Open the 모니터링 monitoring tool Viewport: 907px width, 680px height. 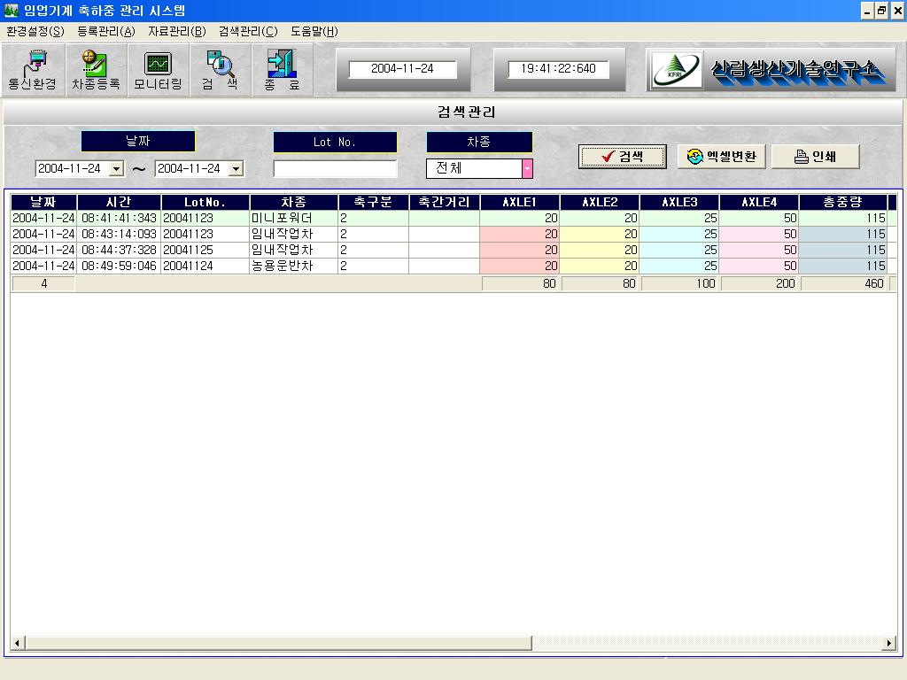tap(158, 70)
